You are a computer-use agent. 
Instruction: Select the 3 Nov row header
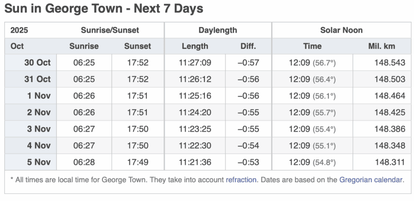tap(38, 129)
